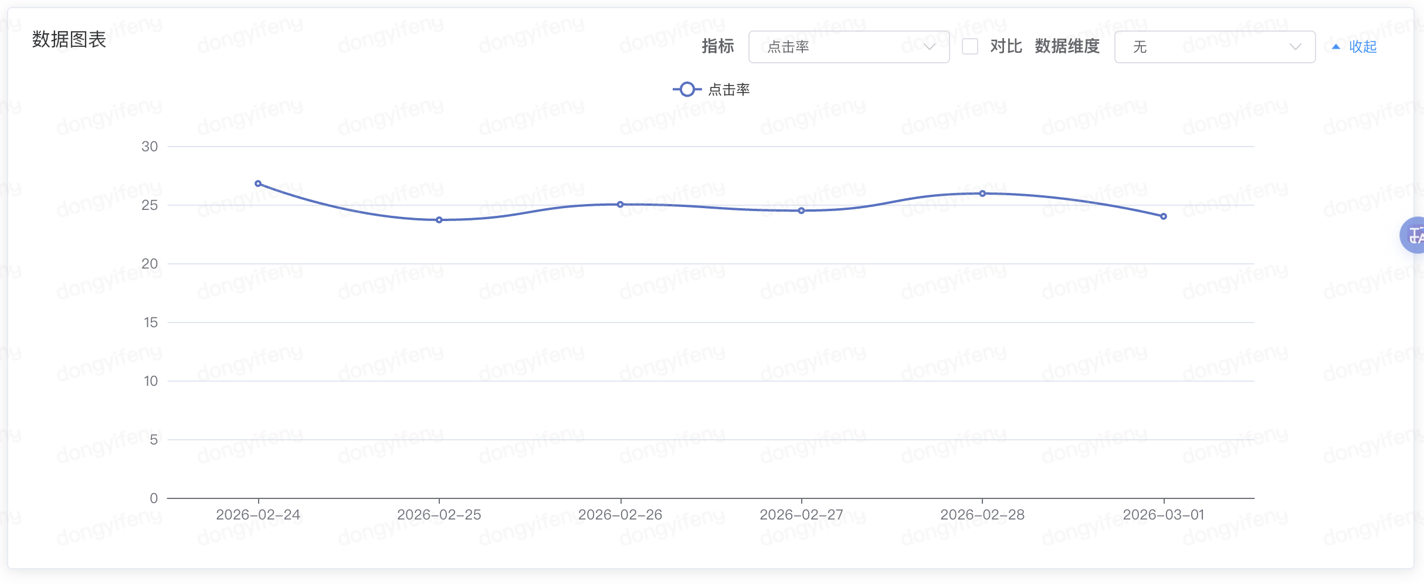1424x584 pixels.
Task: Click the blue triangle icon beside 收起
Action: 1335,47
